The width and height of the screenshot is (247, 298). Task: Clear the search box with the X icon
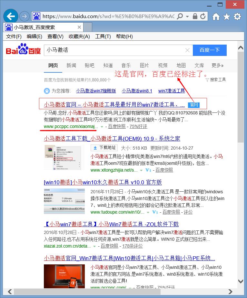(x=187, y=50)
